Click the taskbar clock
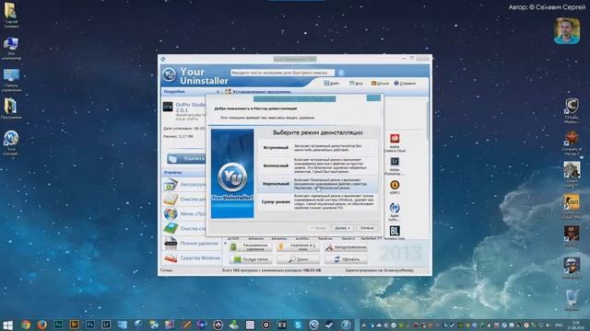Screen dimensions: 590x331 point(575,325)
